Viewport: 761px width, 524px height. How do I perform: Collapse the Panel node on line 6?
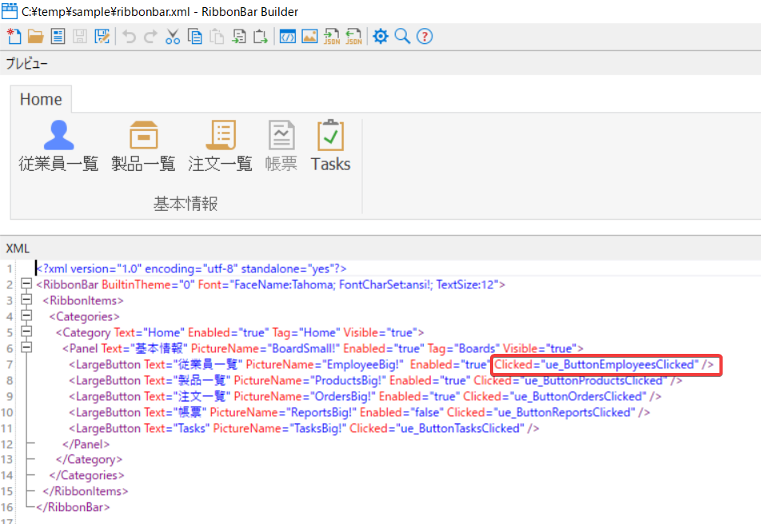point(26,348)
